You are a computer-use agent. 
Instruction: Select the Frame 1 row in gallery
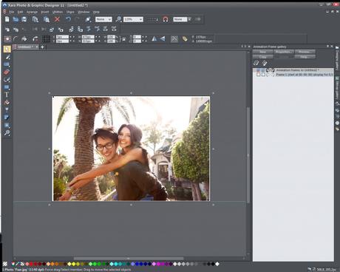click(x=293, y=75)
